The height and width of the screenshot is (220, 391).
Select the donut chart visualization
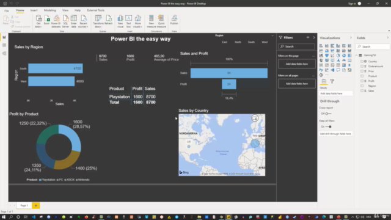point(344,56)
